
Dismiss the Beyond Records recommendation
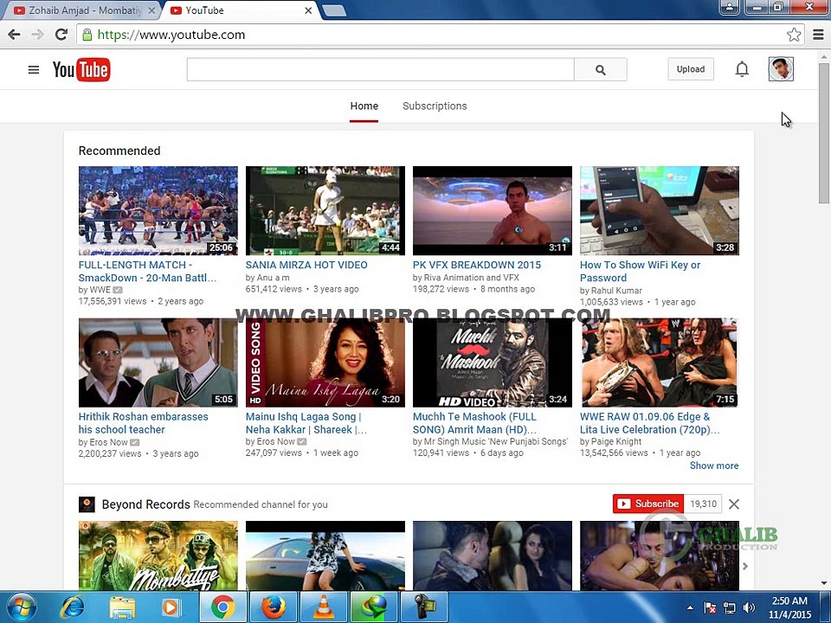click(x=734, y=504)
